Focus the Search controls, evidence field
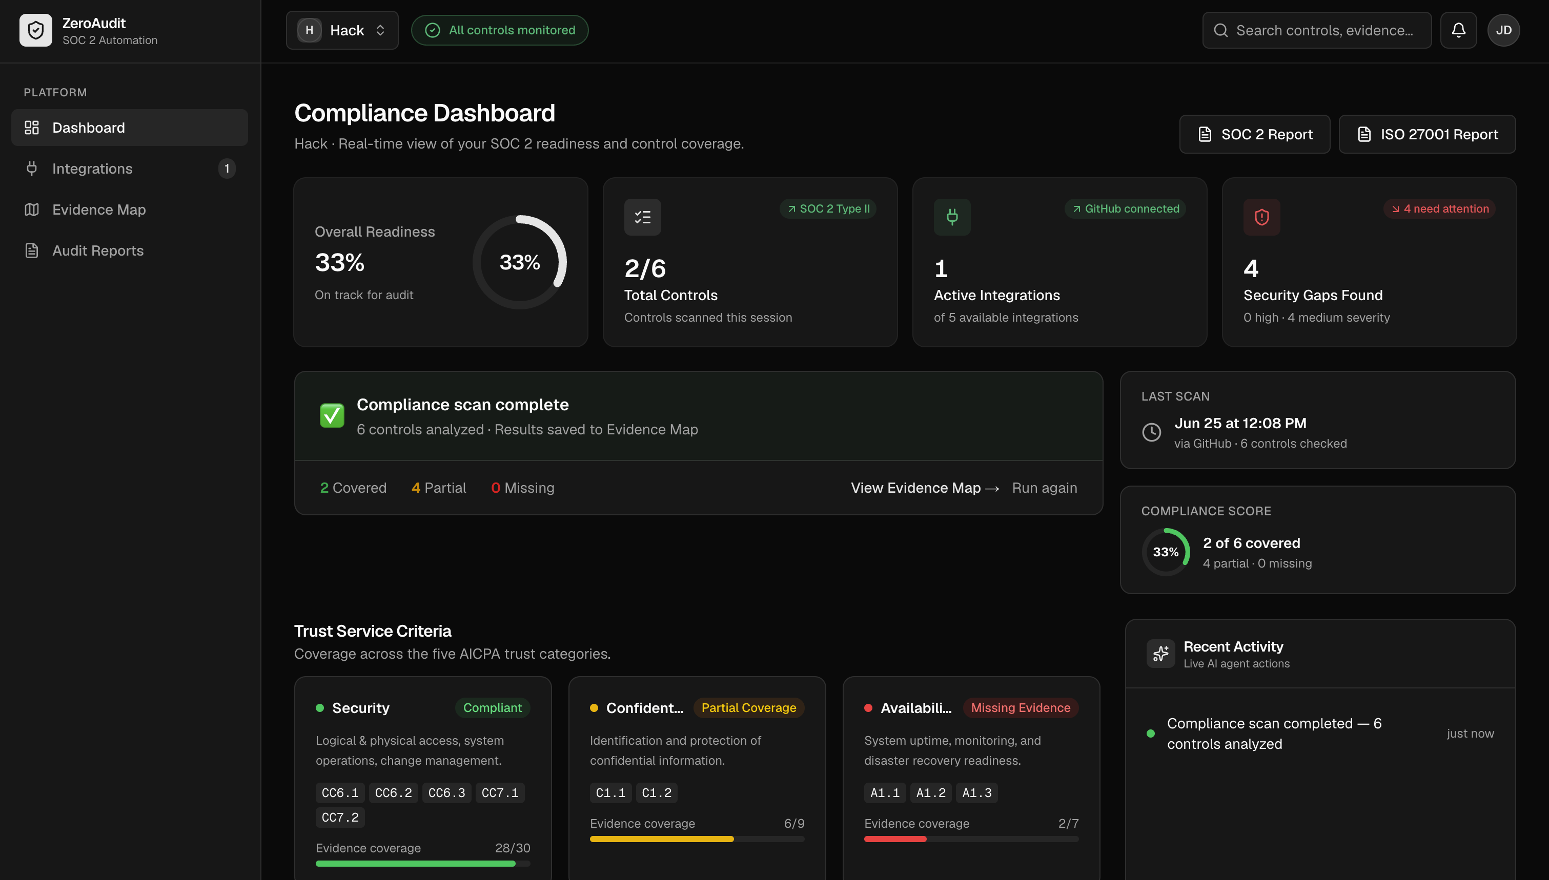The height and width of the screenshot is (880, 1549). [1317, 30]
